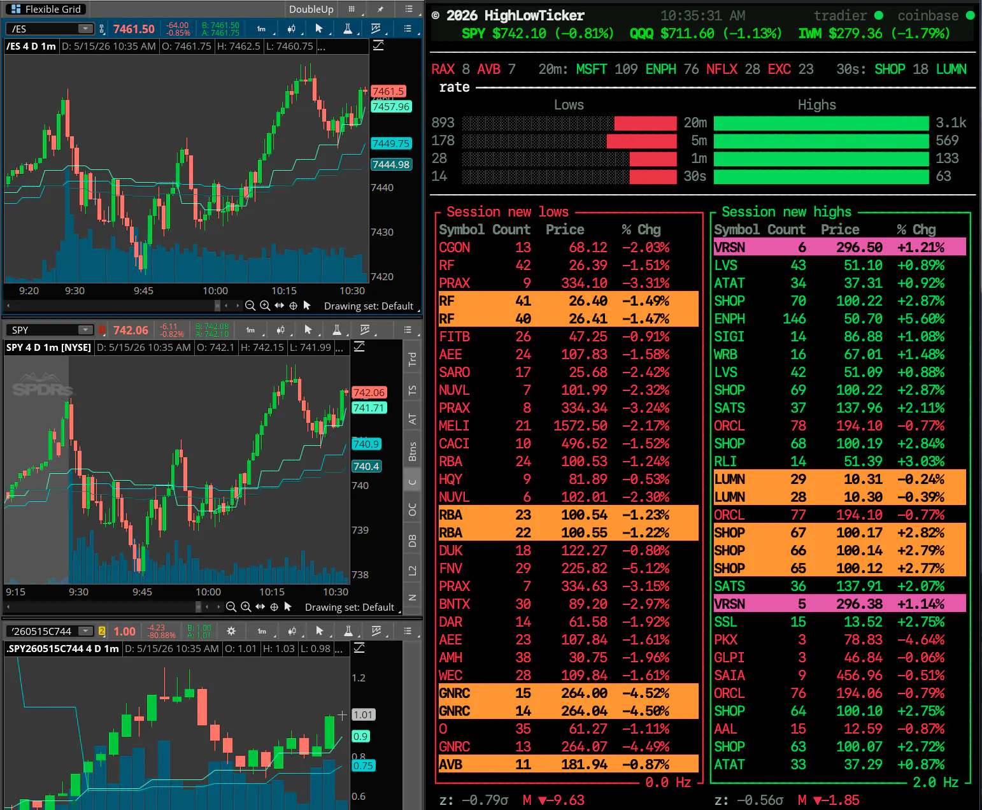This screenshot has height=810, width=982.
Task: Click the /ES chart horizontal scrollbar thumb
Action: 217,306
